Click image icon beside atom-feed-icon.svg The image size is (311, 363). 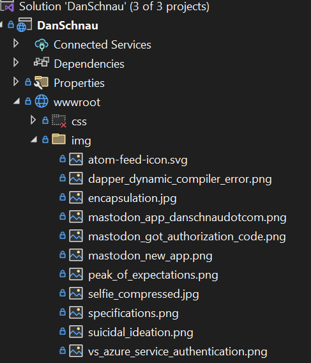coord(76,159)
